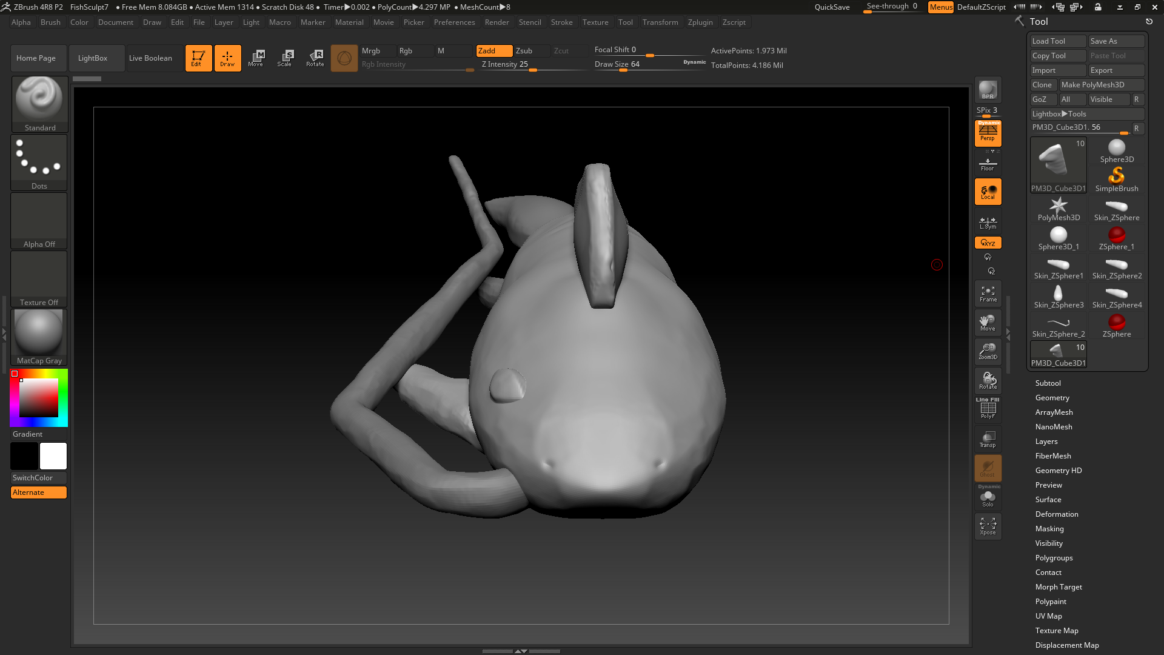Toggle Solo mode
The image size is (1164, 655).
988,497
